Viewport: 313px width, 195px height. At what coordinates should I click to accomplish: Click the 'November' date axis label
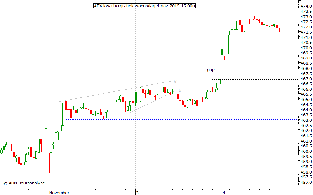tap(59, 193)
